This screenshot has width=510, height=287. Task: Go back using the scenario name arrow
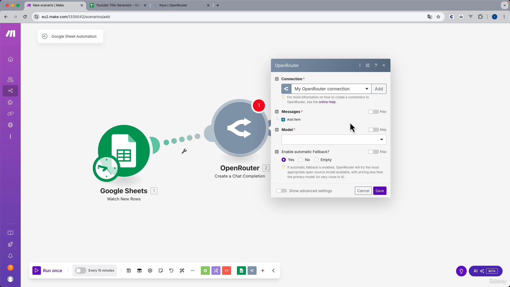[45, 36]
